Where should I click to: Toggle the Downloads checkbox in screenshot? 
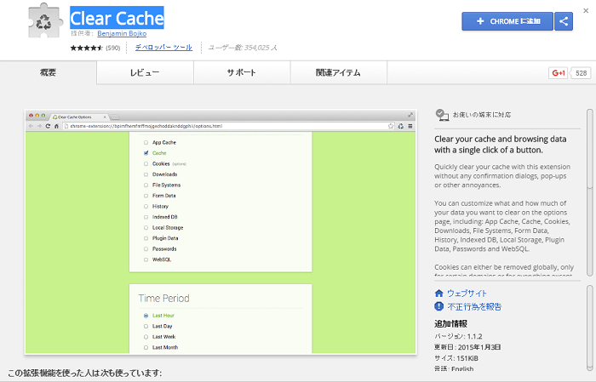tap(146, 174)
